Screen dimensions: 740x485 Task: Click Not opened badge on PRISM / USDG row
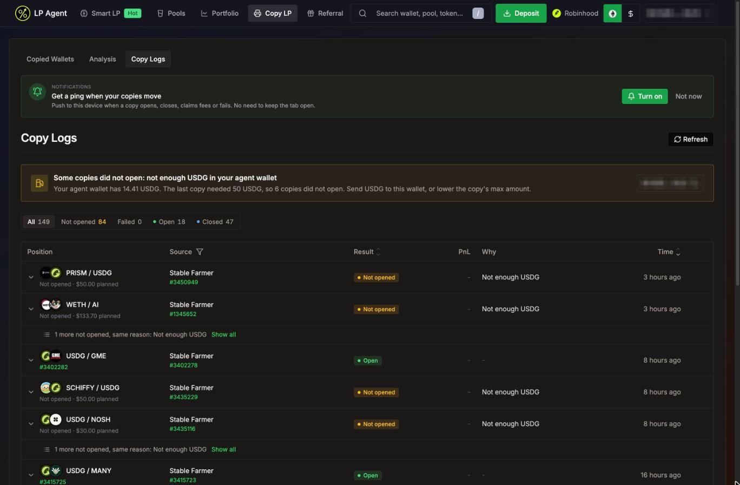coord(376,277)
